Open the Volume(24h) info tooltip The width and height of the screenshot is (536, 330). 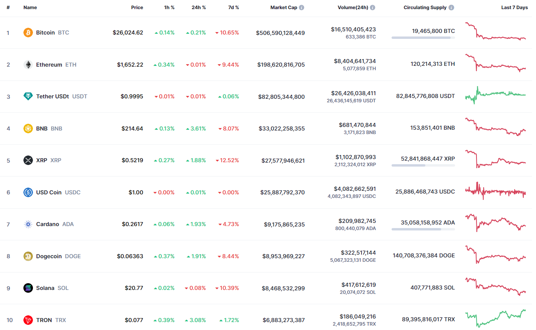pyautogui.click(x=372, y=7)
